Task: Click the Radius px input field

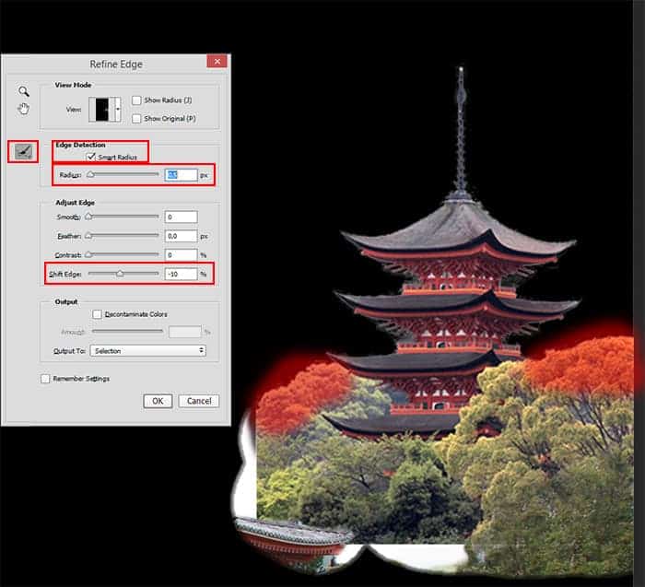Action: (x=181, y=175)
